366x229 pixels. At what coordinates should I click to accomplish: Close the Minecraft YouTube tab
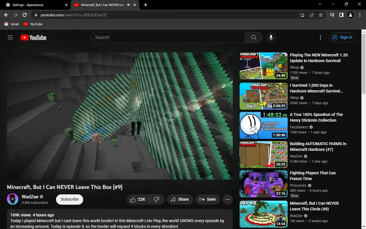pos(134,5)
